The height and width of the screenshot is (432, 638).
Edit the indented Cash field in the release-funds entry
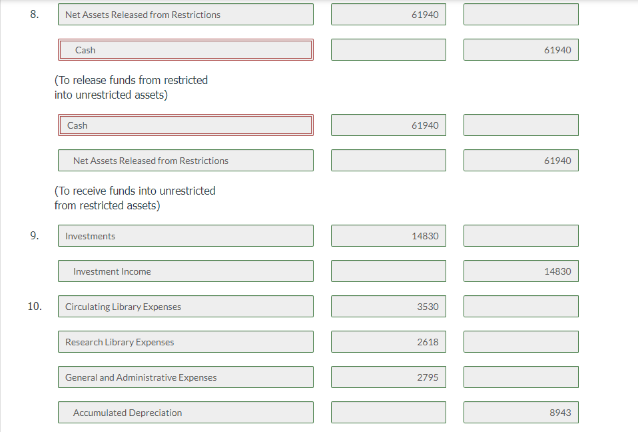coord(186,50)
